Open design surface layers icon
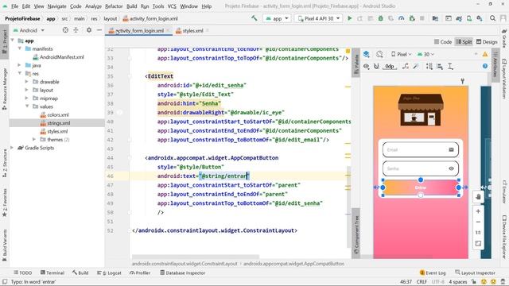The height and width of the screenshot is (286, 509). coord(366,54)
